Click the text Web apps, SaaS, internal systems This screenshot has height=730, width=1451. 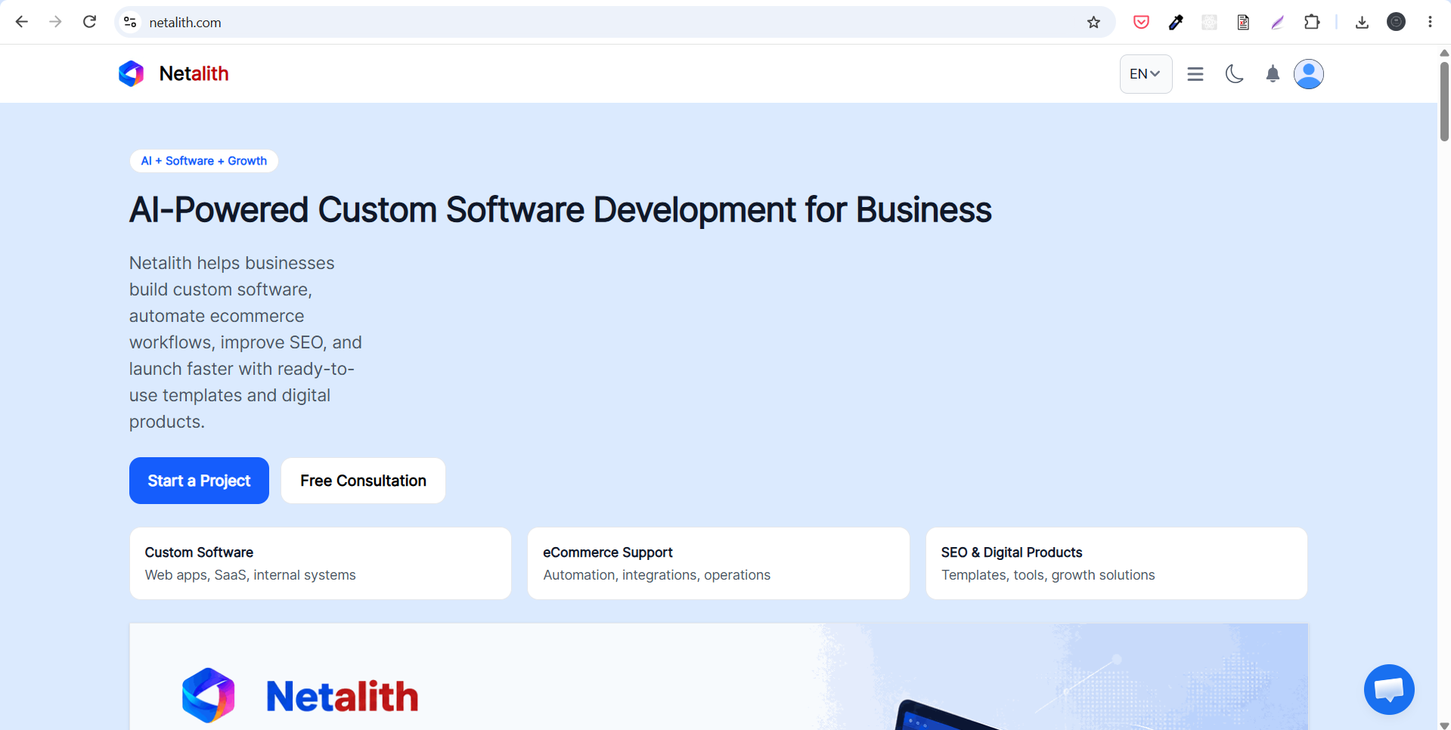250,575
